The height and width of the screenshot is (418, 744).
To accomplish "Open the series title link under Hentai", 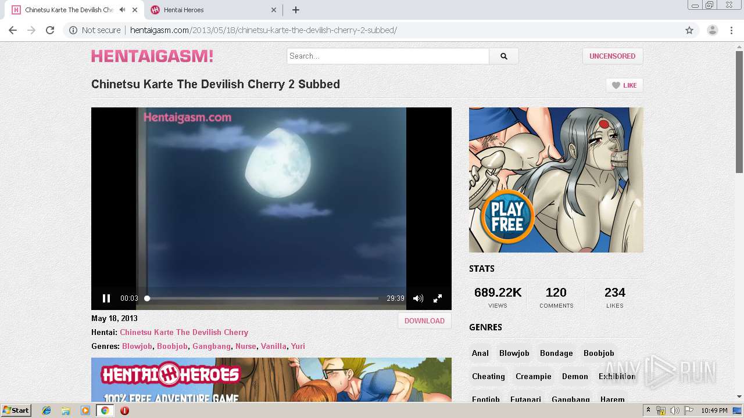I will [184, 333].
